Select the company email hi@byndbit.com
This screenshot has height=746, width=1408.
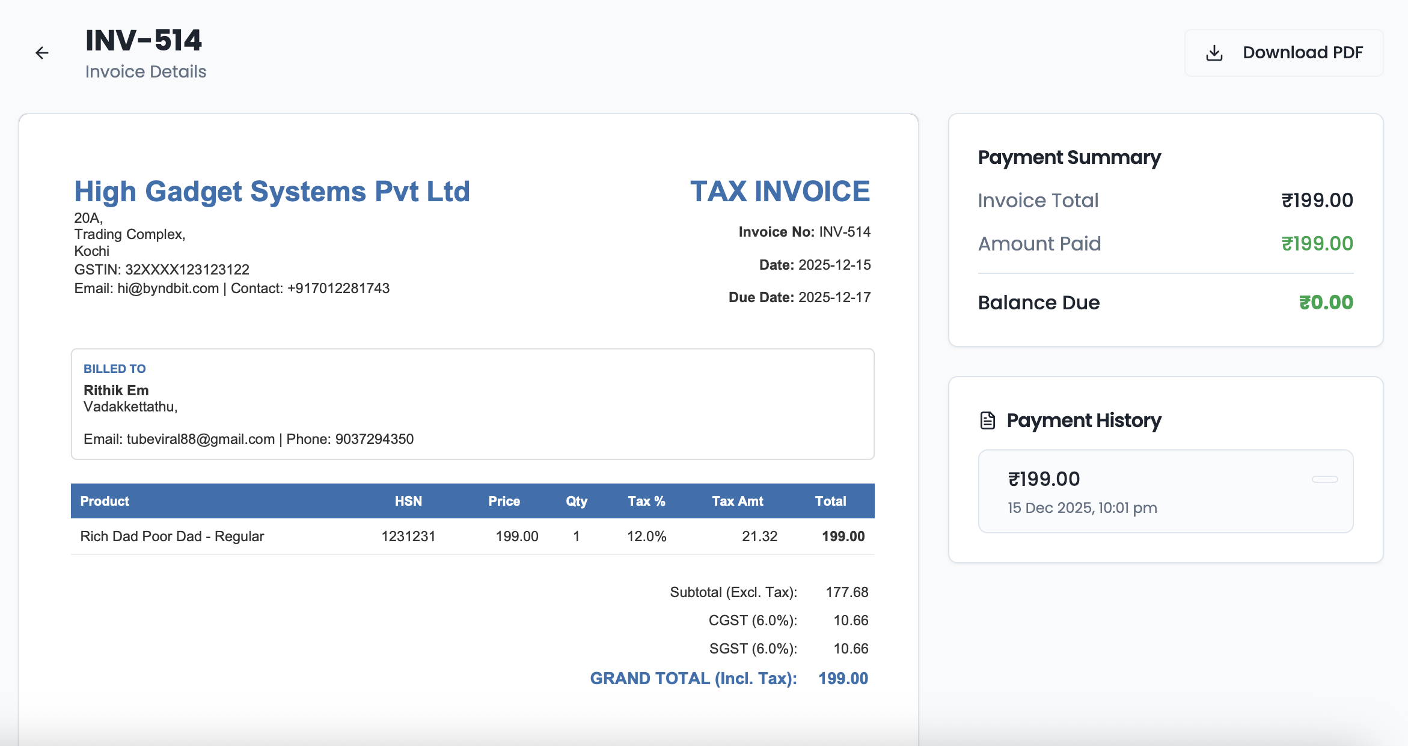click(x=168, y=288)
